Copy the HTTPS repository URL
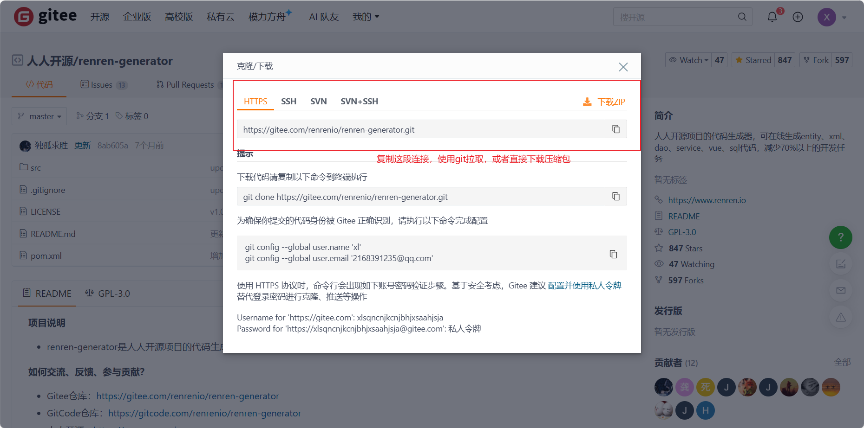The image size is (864, 428). pos(615,129)
